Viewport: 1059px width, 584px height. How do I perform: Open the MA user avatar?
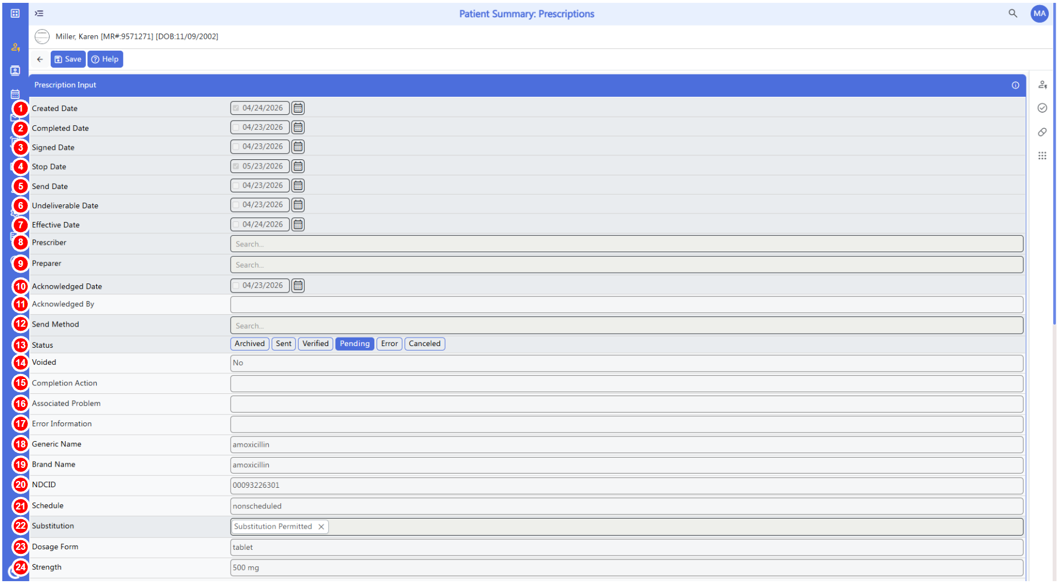[1039, 14]
